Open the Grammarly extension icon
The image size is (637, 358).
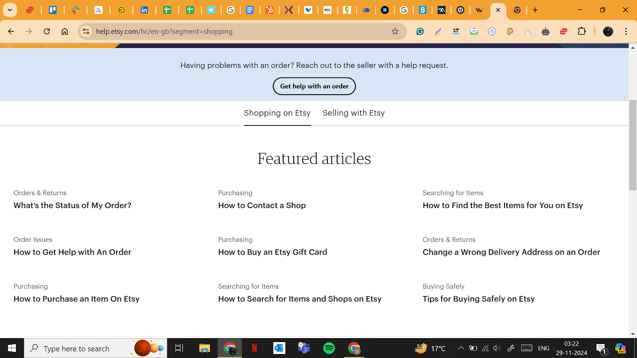click(420, 31)
